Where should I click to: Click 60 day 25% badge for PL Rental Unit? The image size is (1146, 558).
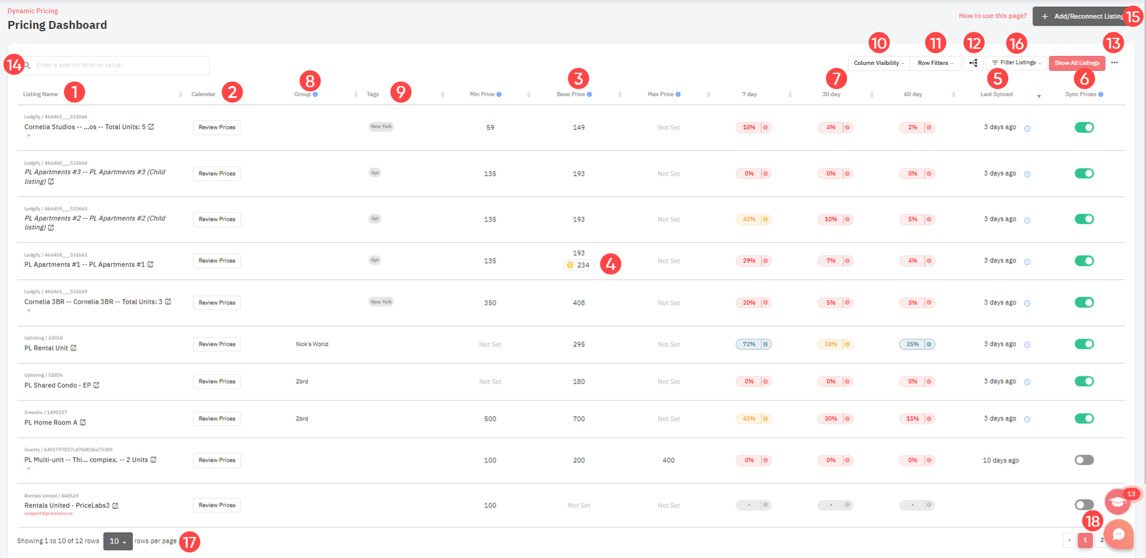[x=917, y=345]
